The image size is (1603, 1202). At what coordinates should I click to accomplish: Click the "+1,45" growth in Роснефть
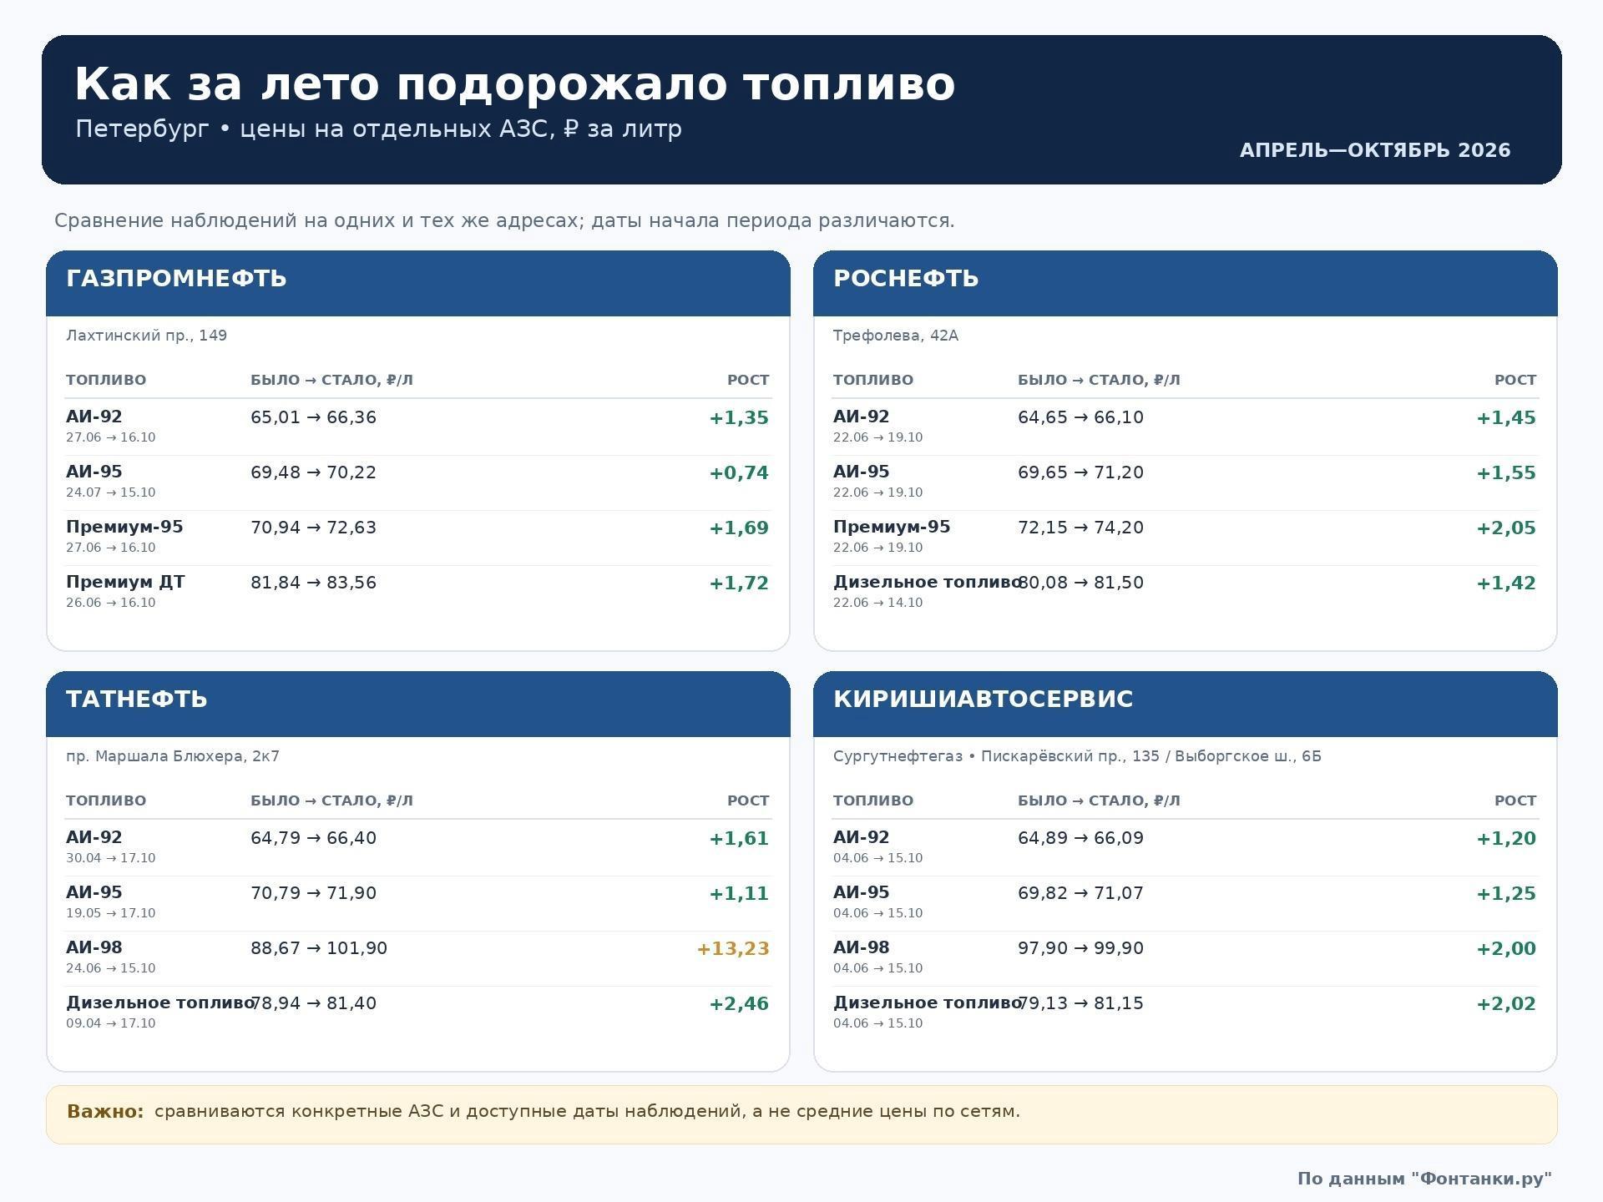pyautogui.click(x=1505, y=417)
